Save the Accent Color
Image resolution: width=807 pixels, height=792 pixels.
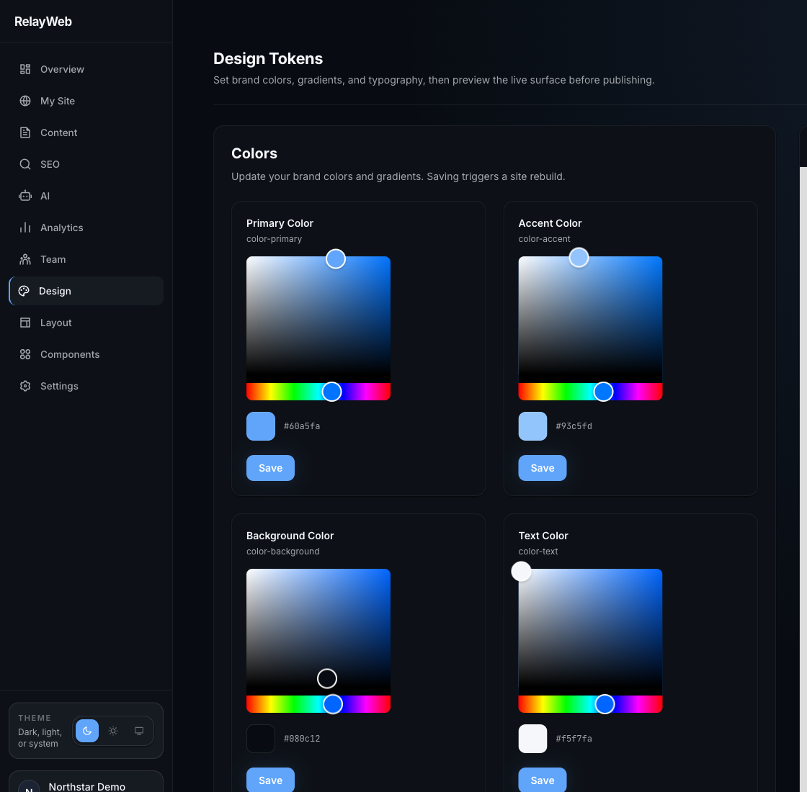pyautogui.click(x=542, y=468)
